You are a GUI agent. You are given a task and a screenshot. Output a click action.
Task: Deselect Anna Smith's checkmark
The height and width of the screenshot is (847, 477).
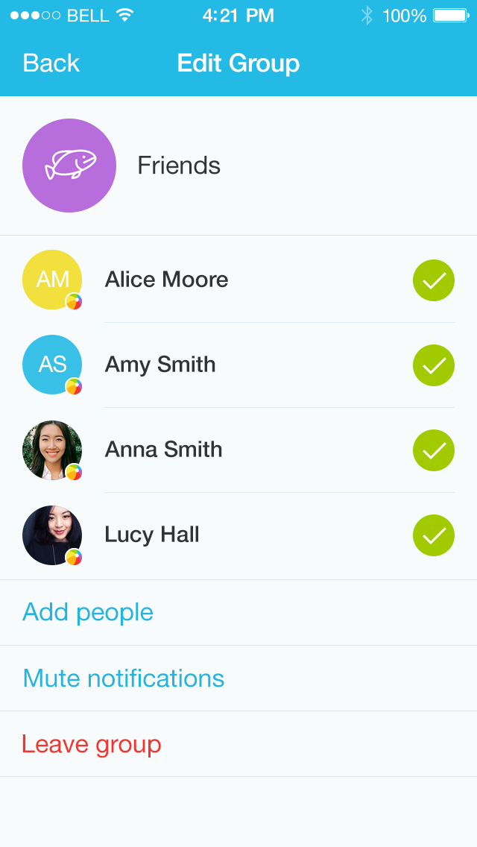point(434,450)
